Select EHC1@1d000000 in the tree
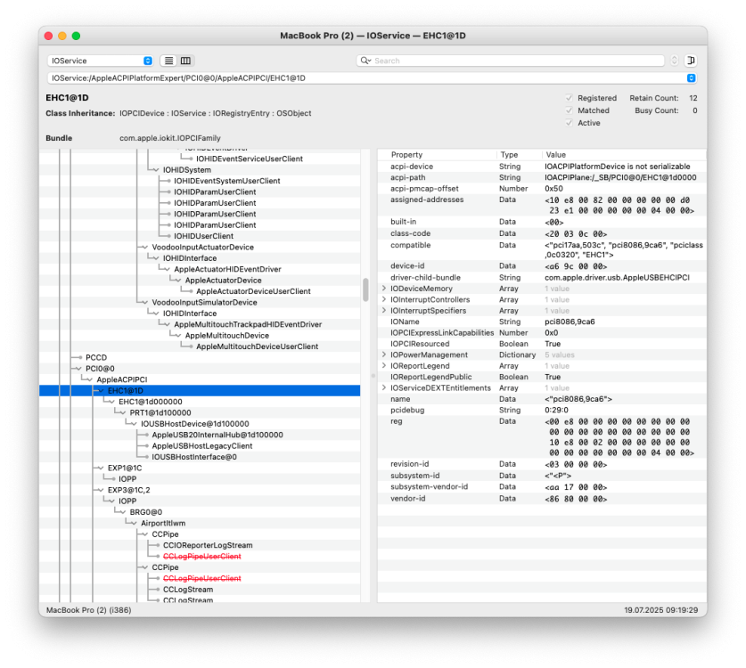 coord(151,402)
